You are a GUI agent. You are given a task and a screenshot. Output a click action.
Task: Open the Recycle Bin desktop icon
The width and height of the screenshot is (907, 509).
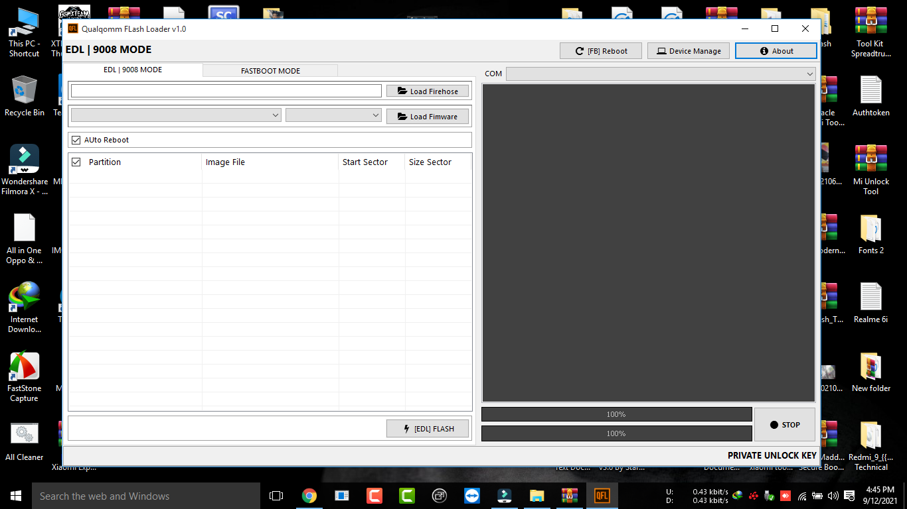click(25, 96)
